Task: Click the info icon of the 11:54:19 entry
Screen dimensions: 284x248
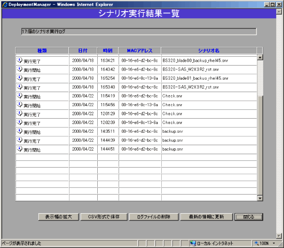Action: click(20, 95)
